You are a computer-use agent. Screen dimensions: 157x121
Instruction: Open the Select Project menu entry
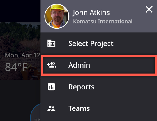click(x=99, y=43)
